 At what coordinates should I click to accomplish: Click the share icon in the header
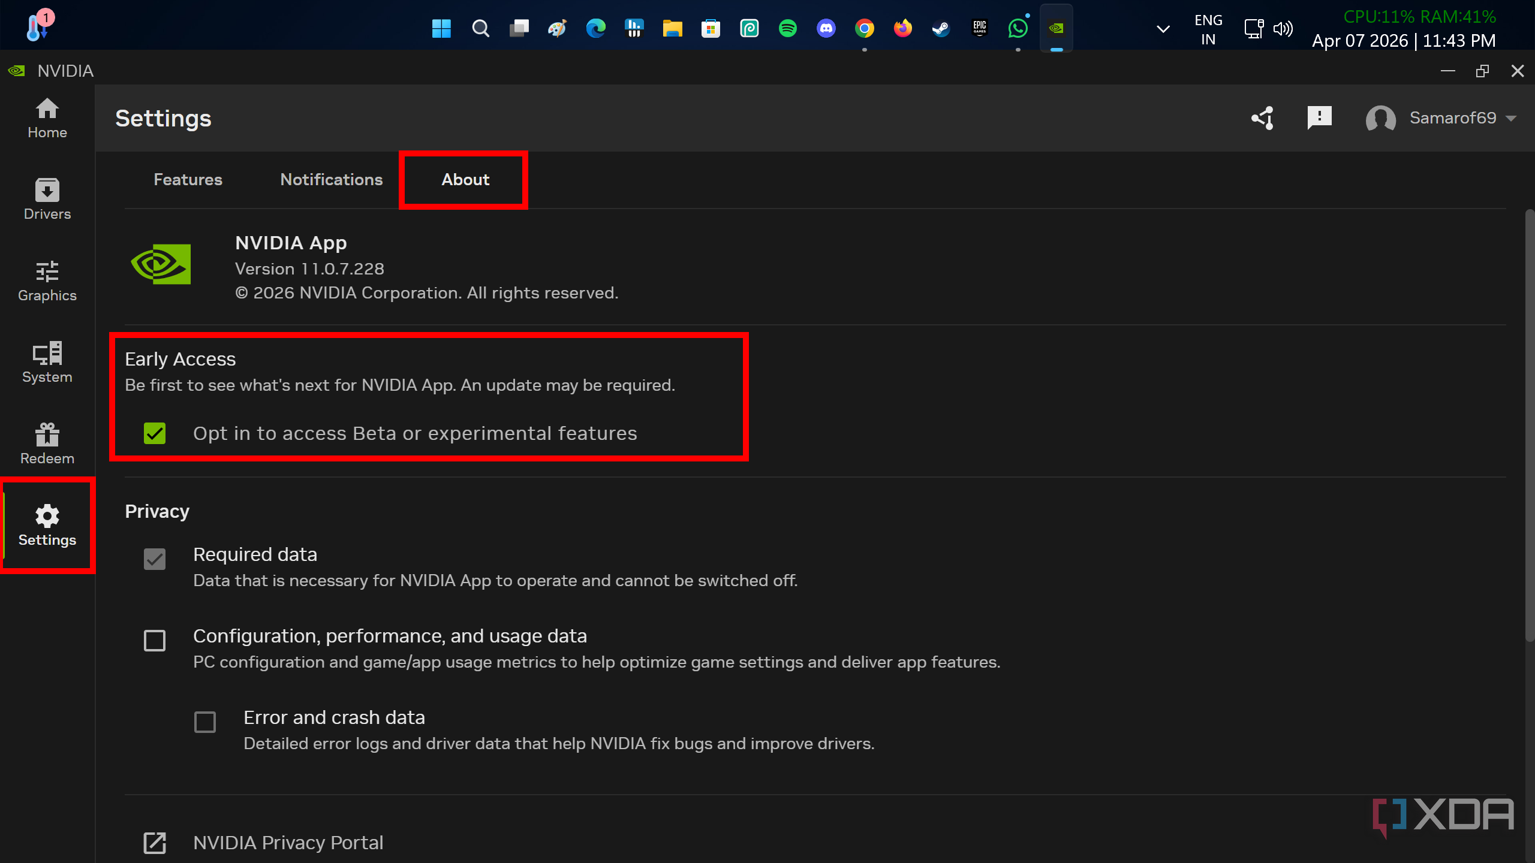coord(1262,118)
